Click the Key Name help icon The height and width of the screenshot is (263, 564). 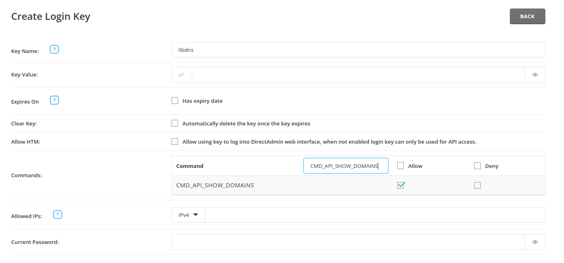tap(55, 50)
